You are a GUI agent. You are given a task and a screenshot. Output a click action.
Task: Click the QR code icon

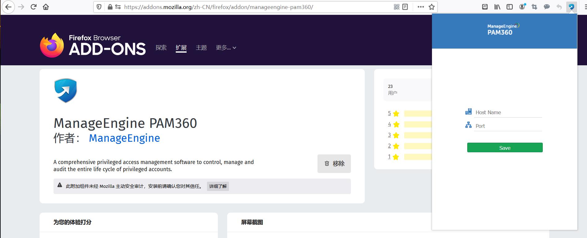point(397,7)
